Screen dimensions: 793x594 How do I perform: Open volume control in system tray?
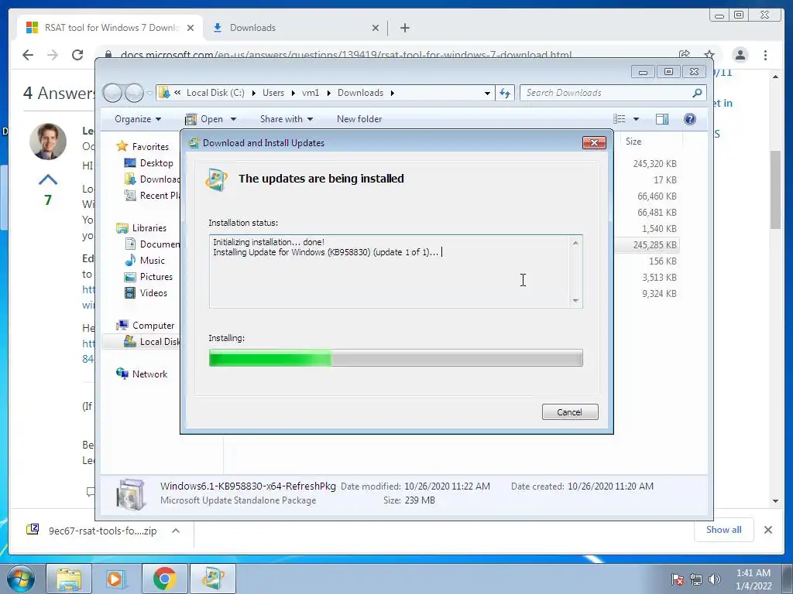715,579
